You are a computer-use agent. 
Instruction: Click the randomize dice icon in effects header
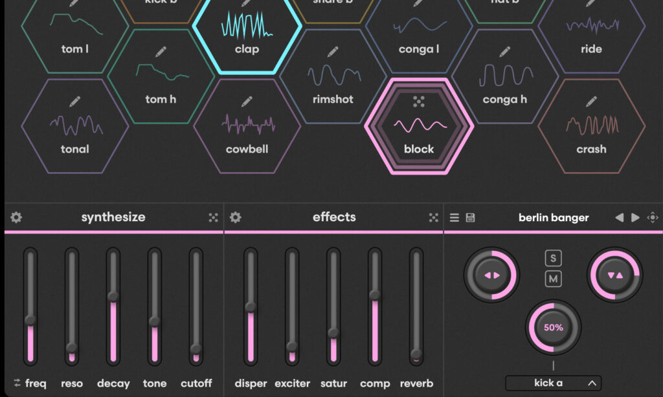[x=433, y=218]
